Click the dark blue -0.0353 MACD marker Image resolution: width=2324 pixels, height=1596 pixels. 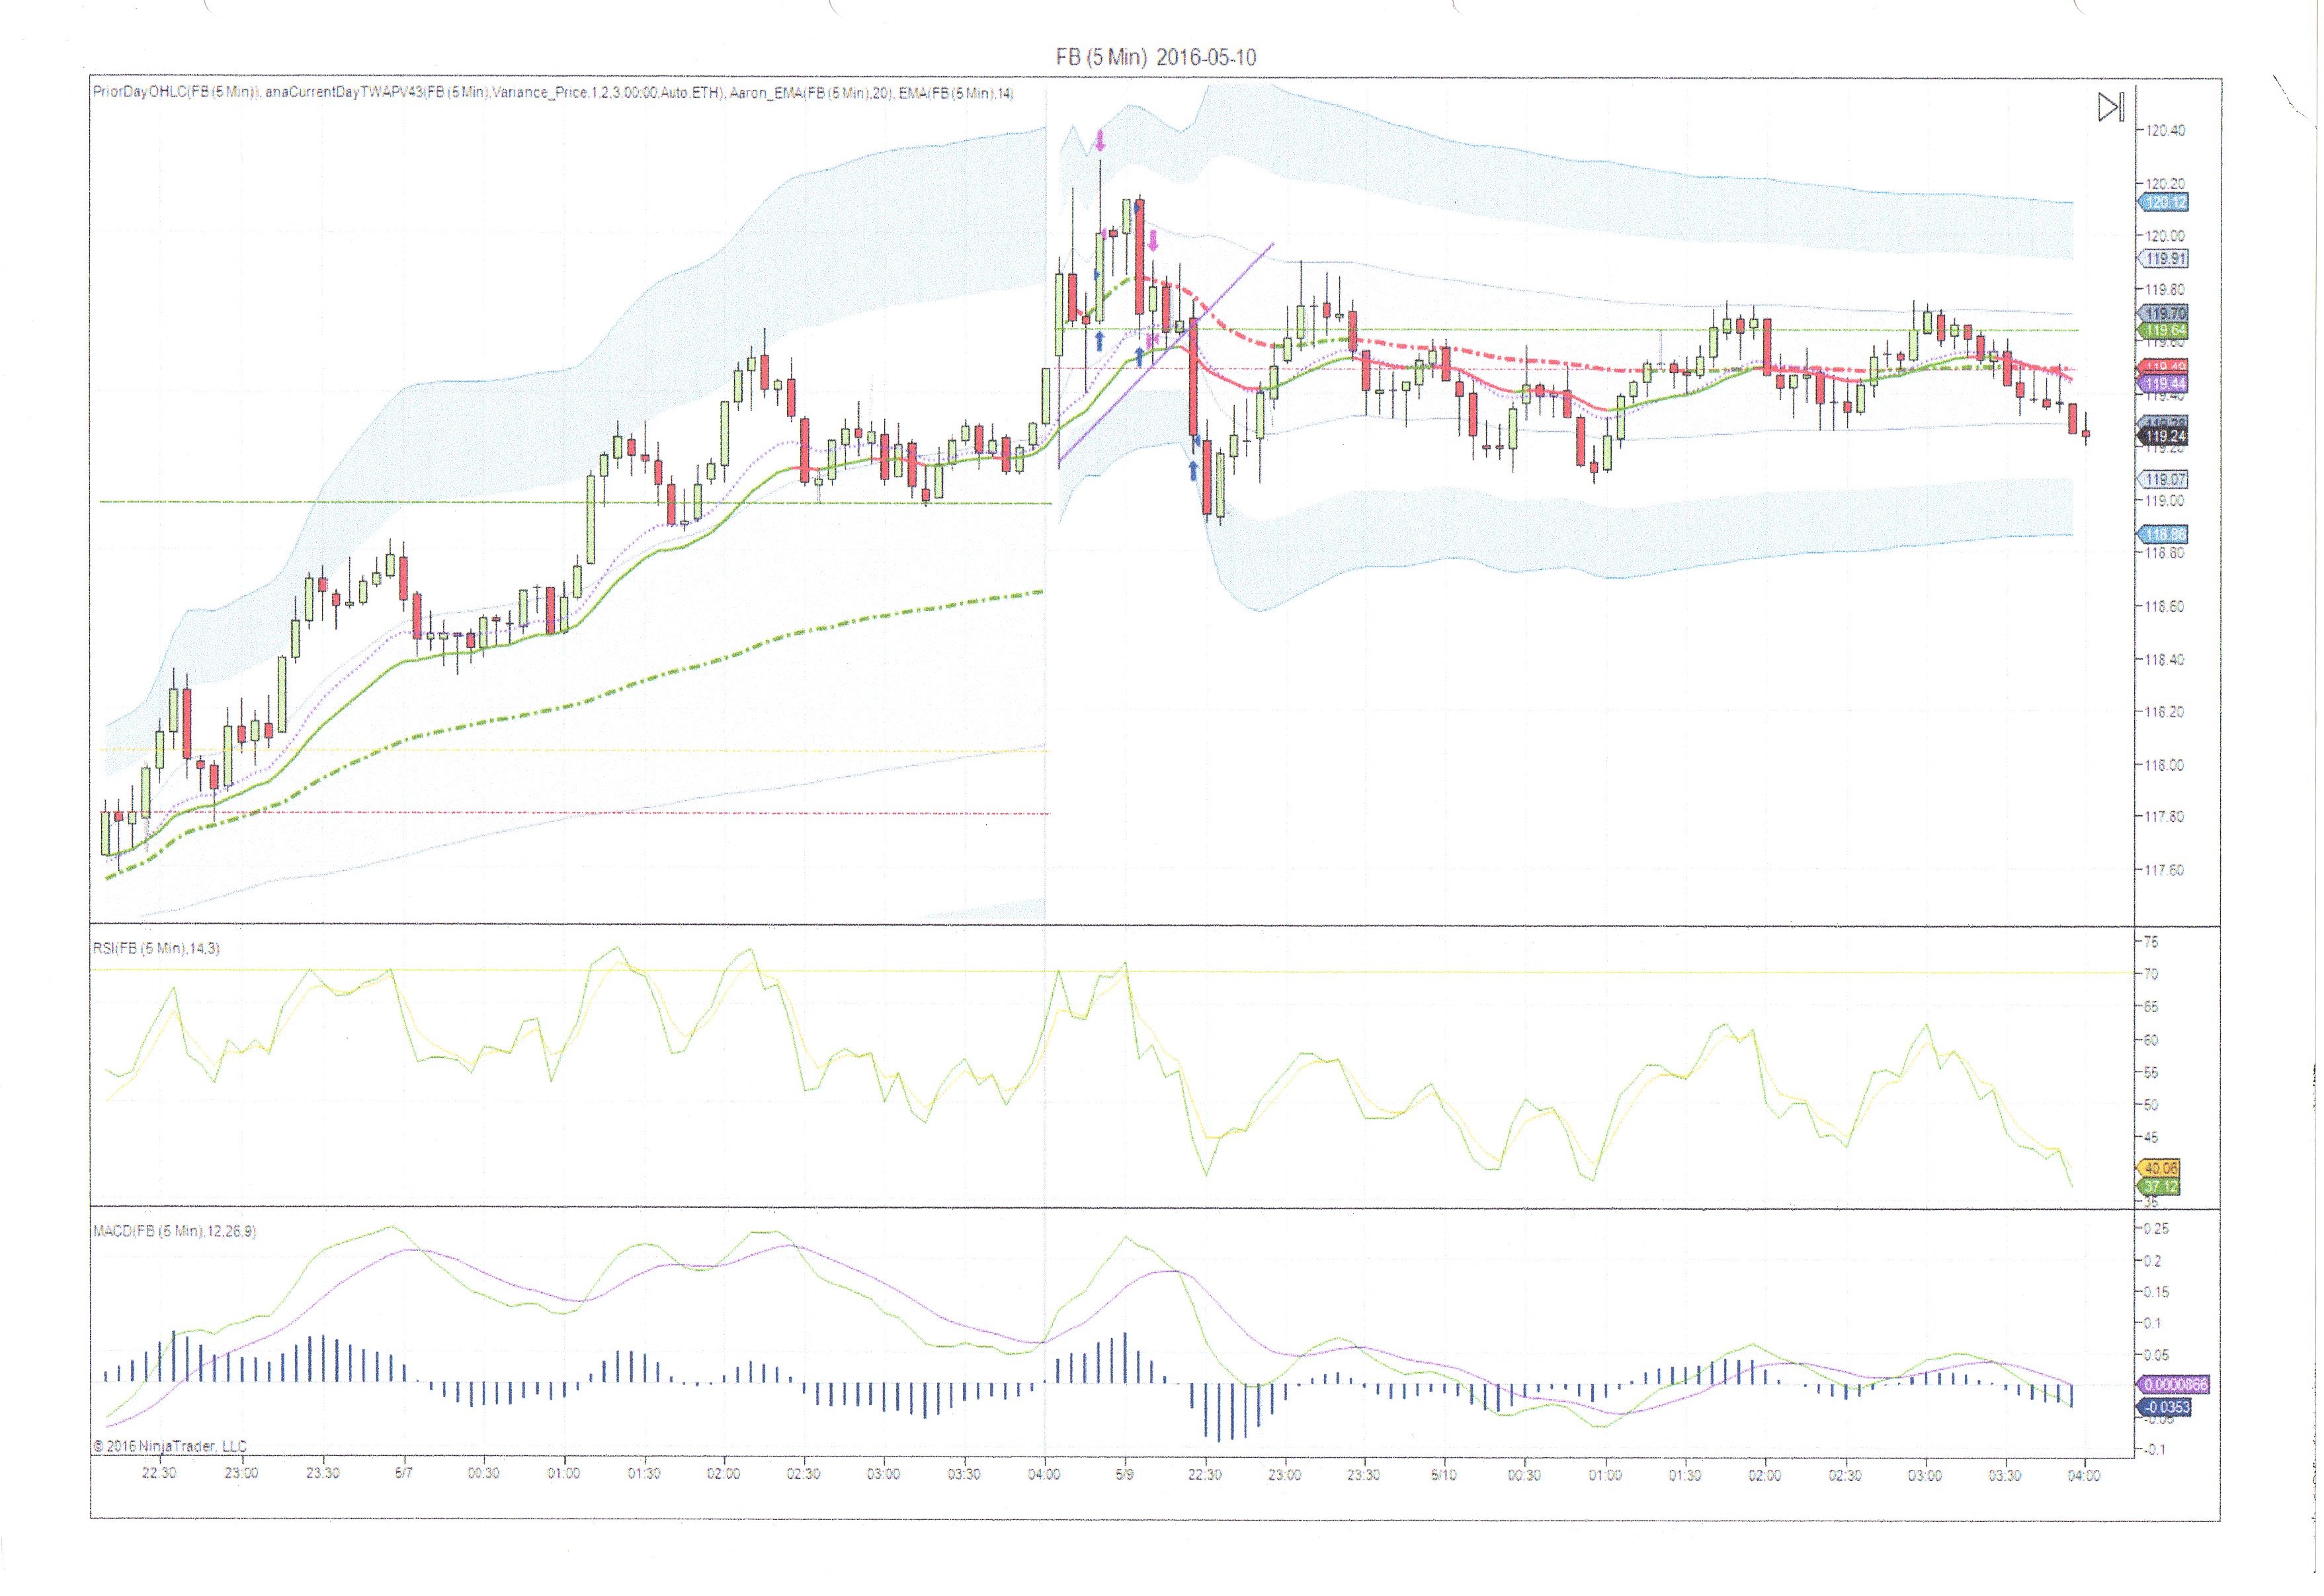[2165, 1407]
